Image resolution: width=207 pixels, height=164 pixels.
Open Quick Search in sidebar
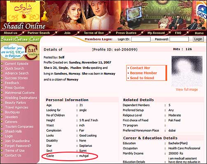click(x=14, y=68)
